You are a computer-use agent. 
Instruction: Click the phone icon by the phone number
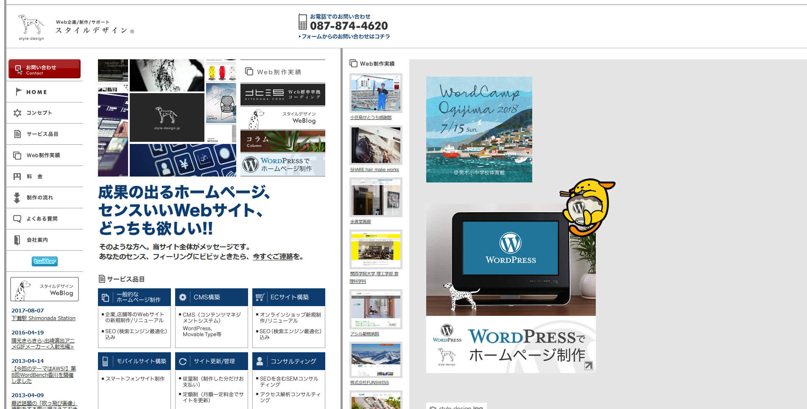[x=302, y=22]
